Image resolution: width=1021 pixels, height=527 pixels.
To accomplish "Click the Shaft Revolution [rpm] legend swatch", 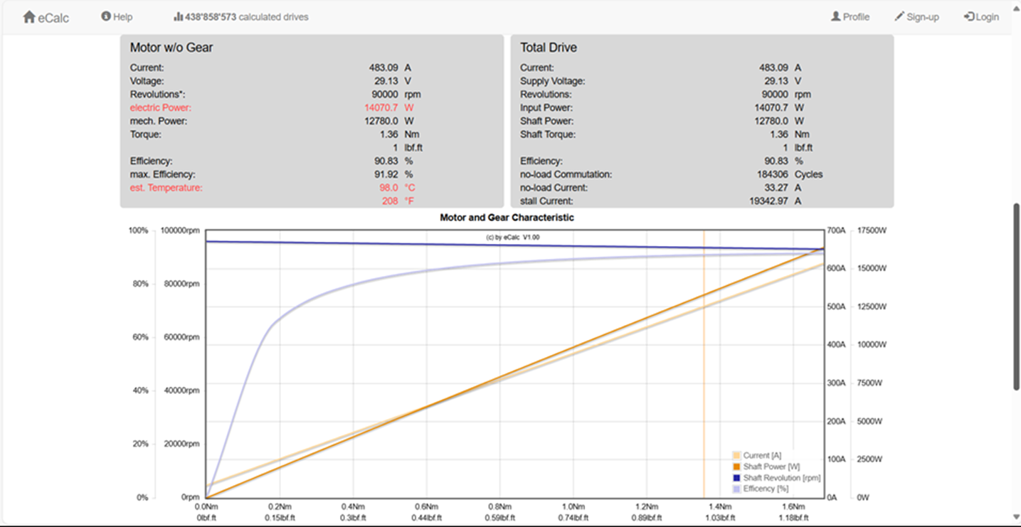I will pos(736,478).
